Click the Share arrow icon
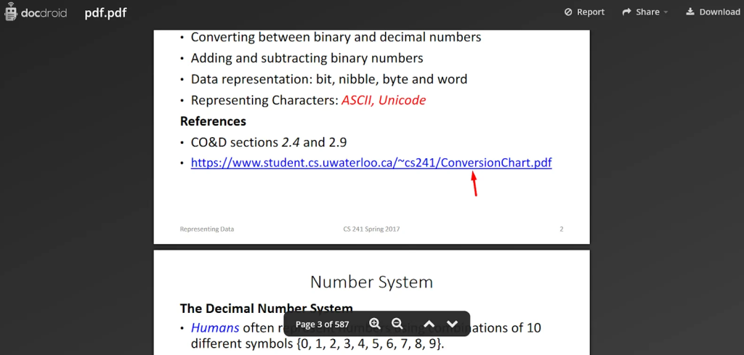 click(x=626, y=12)
